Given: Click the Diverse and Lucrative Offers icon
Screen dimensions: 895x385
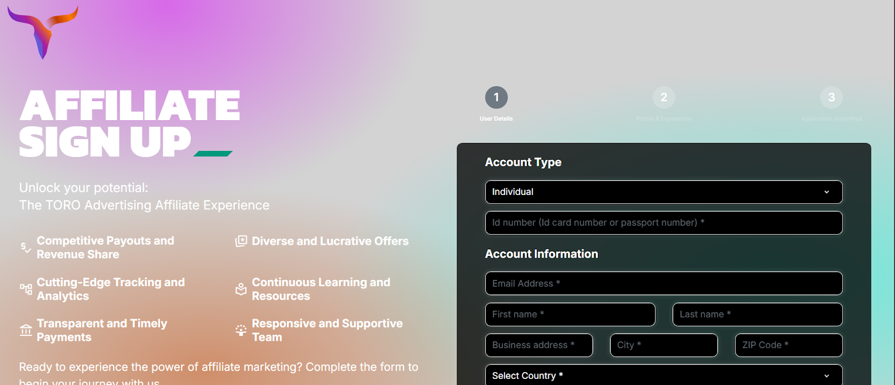Looking at the screenshot, I should pyautogui.click(x=241, y=241).
